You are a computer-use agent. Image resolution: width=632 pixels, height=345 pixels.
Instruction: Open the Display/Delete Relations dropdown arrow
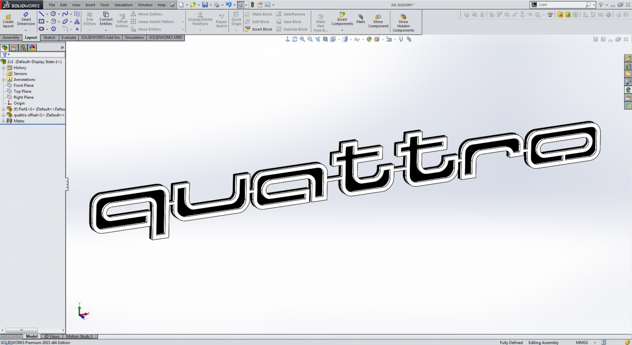200,30
